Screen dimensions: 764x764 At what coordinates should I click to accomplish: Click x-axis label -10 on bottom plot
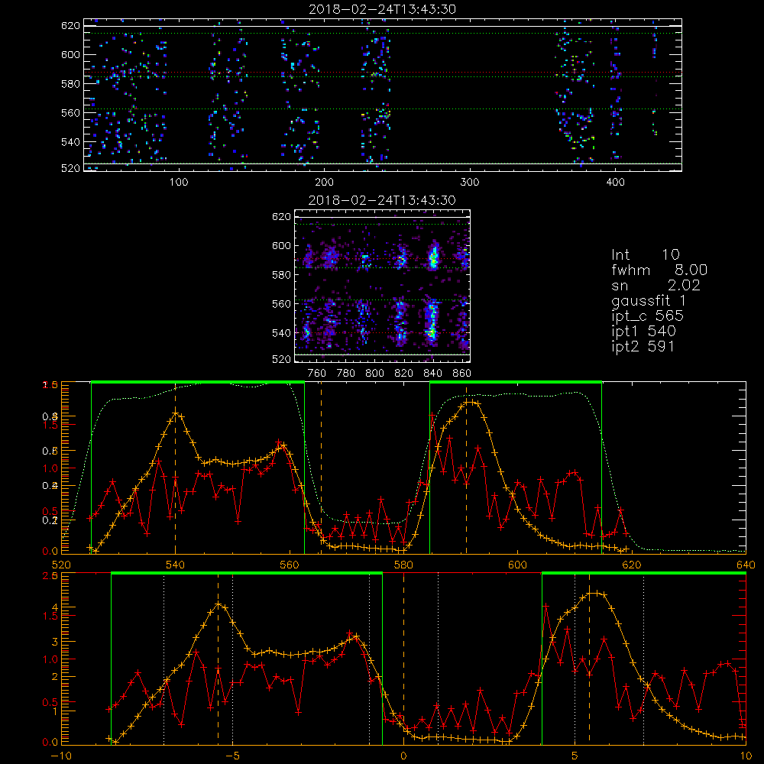click(61, 756)
